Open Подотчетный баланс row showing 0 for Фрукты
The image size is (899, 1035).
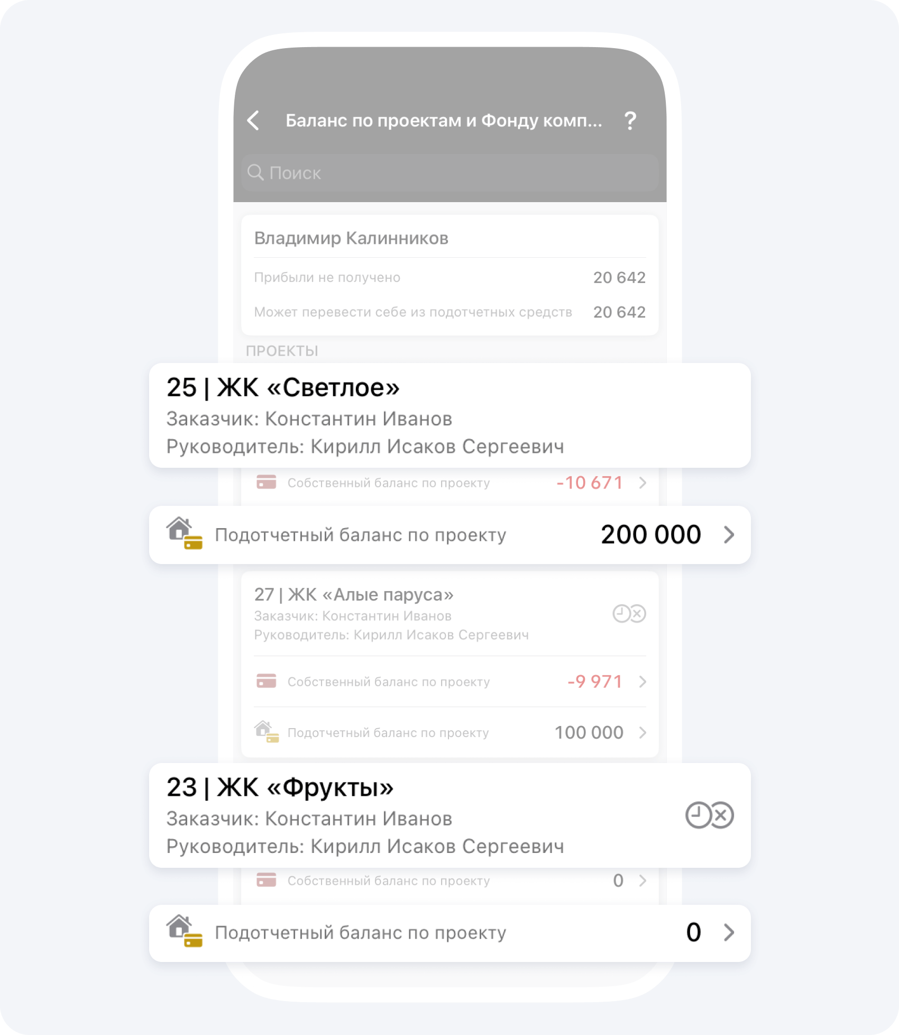tap(450, 933)
